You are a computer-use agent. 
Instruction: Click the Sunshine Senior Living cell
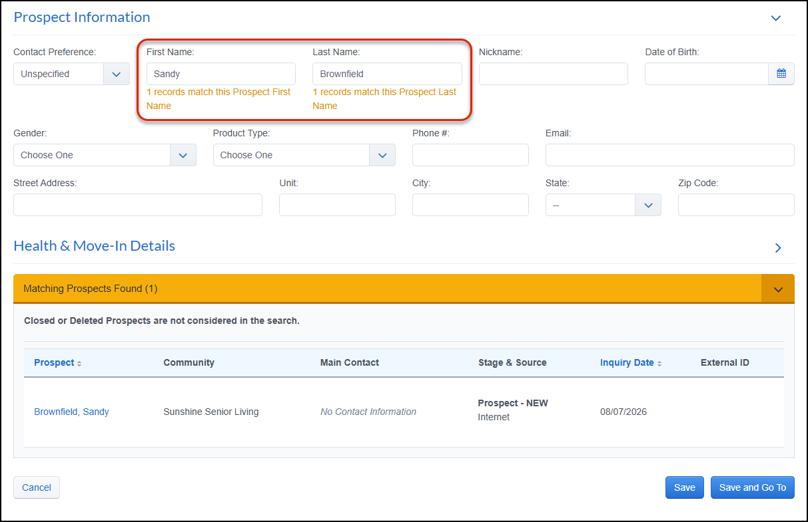211,412
